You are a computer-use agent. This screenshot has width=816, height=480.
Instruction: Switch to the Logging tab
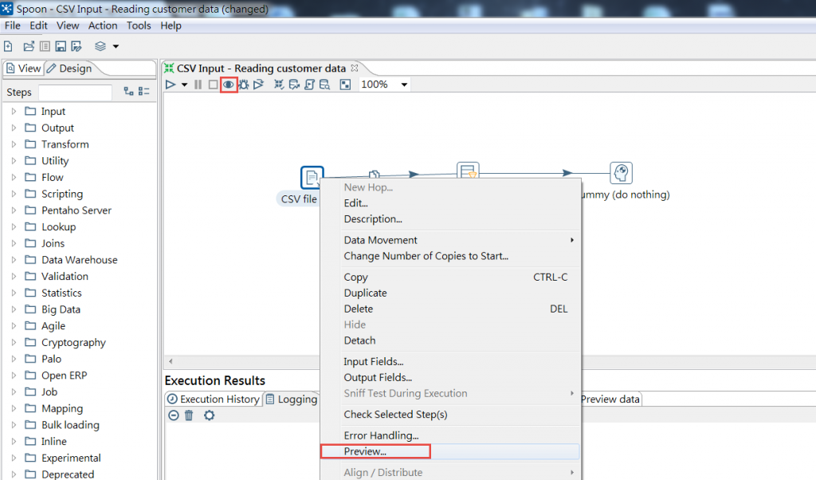click(292, 399)
